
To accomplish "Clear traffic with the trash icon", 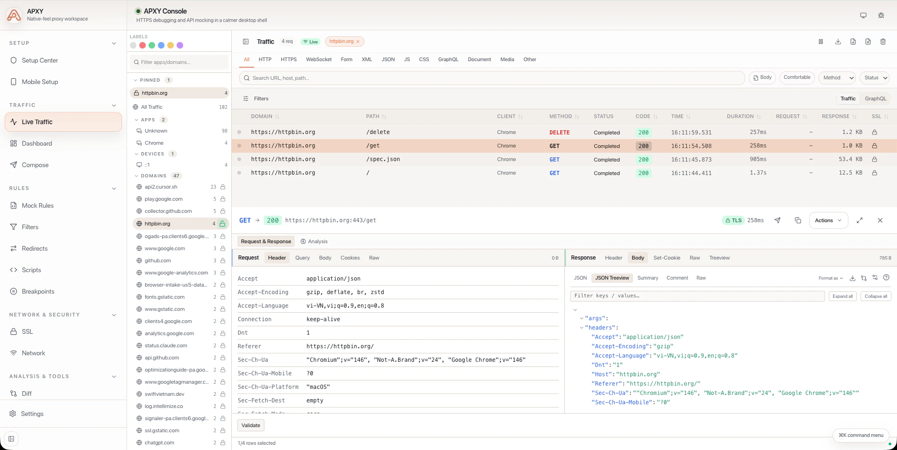I will [883, 42].
